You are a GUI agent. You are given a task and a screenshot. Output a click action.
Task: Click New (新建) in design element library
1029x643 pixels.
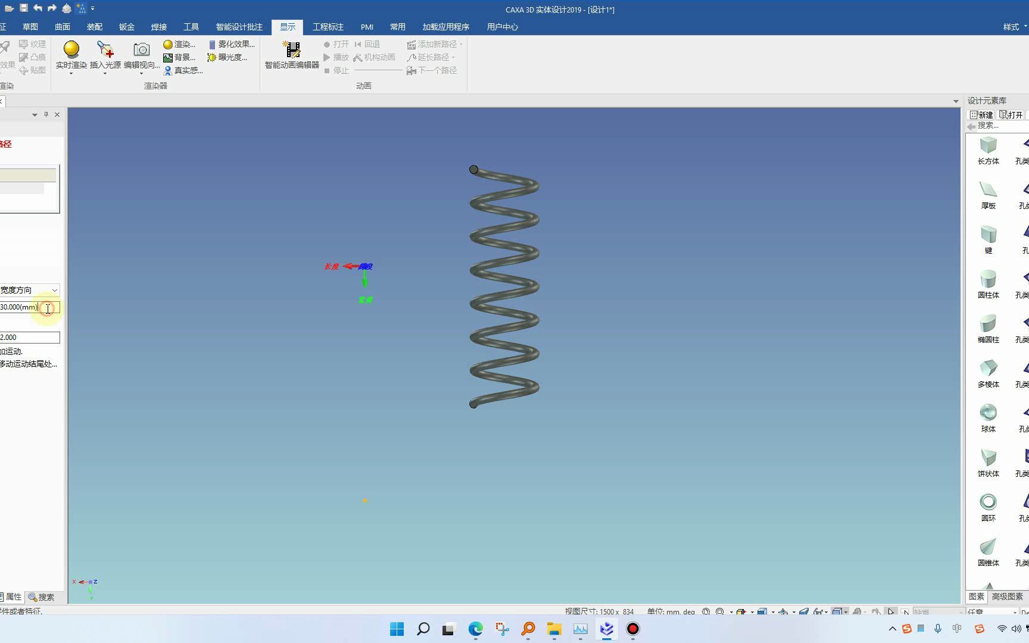[x=981, y=115]
